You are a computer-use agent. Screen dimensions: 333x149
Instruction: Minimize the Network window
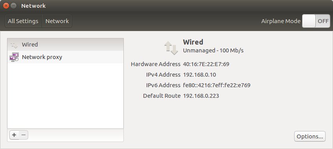tap(13, 6)
